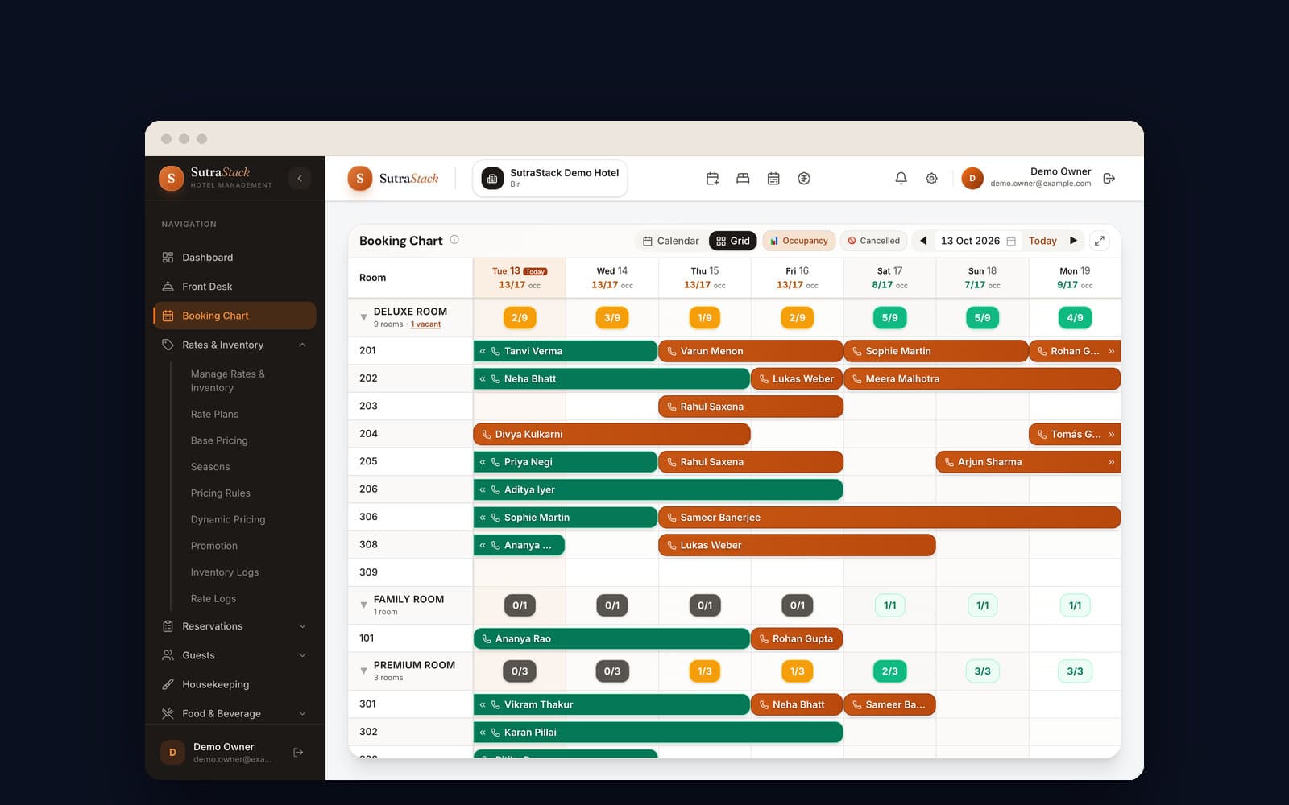
Task: Select the Sat 17 column header
Action: [889, 278]
